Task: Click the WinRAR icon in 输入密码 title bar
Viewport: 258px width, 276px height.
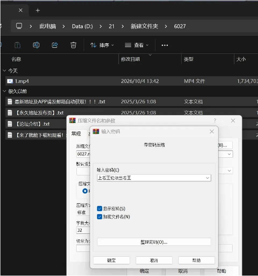Action: click(96, 131)
